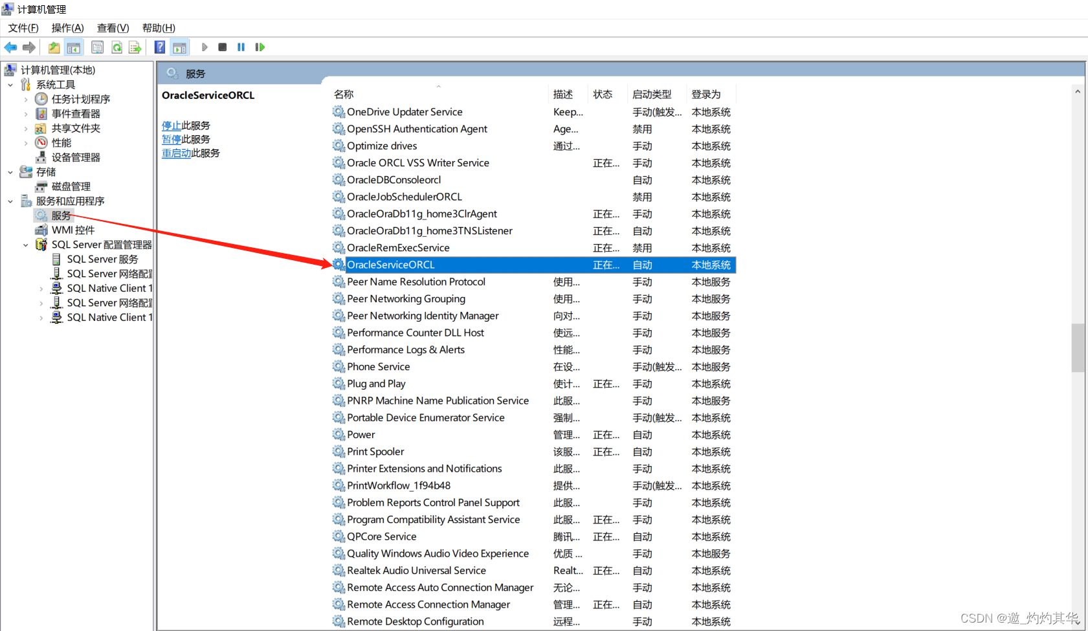Expand the 事件查看器 node
Viewport: 1088px width, 631px height.
point(26,114)
